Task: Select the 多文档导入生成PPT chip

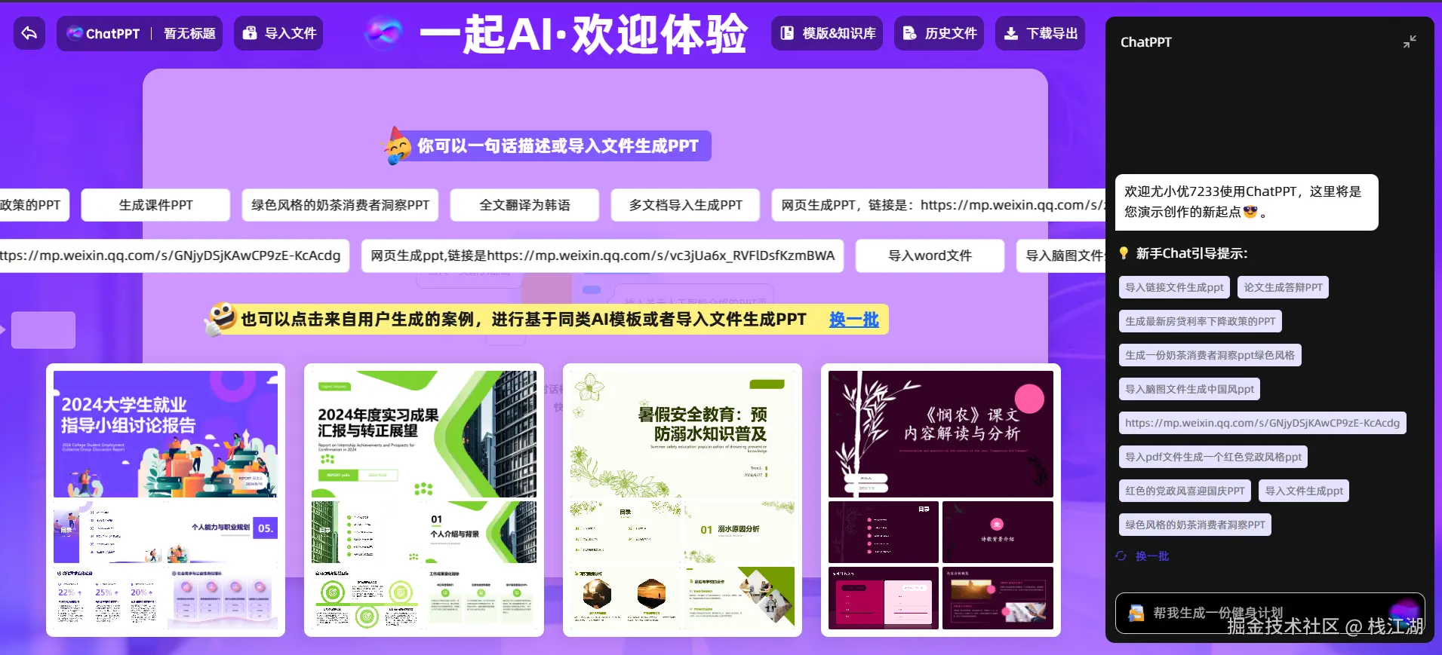Action: click(x=685, y=205)
